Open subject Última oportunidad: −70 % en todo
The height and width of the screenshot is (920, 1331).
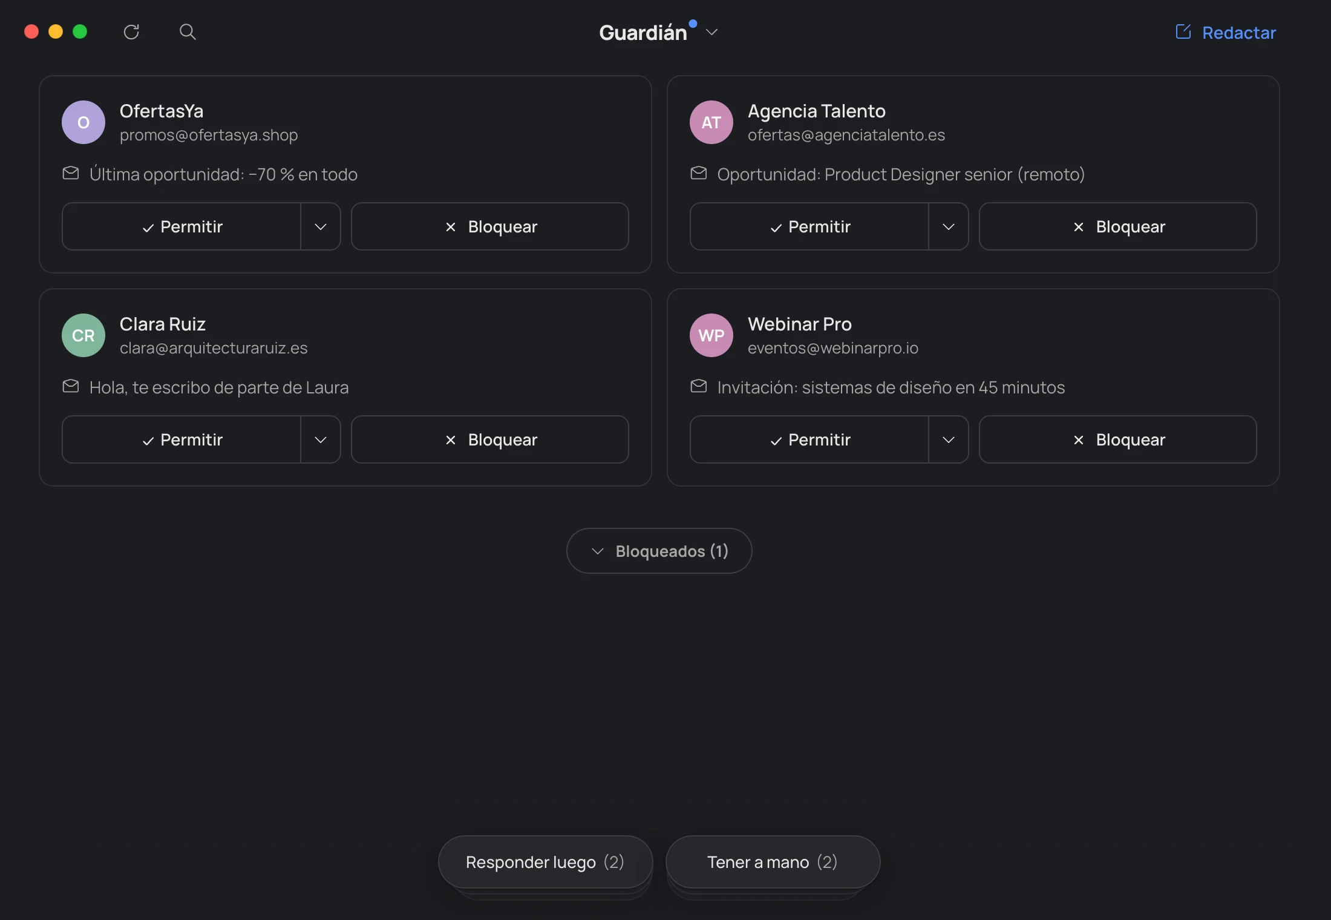click(223, 174)
